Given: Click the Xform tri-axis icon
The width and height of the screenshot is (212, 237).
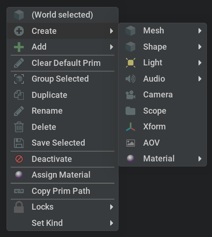Looking at the screenshot, I should click(131, 127).
